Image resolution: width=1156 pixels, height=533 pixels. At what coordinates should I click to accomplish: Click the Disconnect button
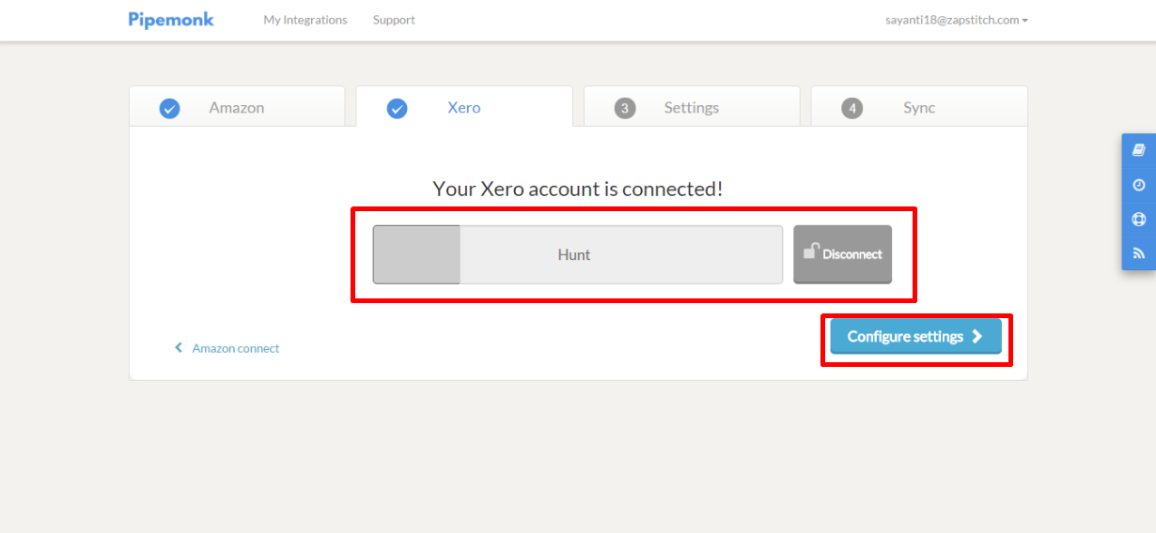click(x=842, y=254)
